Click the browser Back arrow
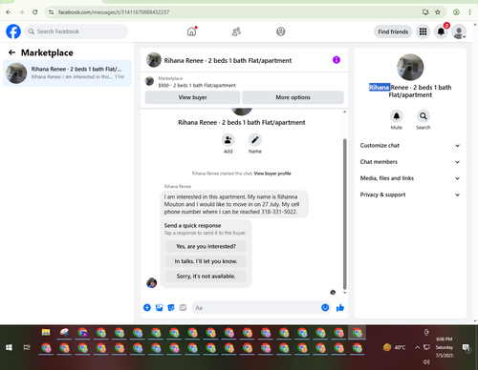 9,12
